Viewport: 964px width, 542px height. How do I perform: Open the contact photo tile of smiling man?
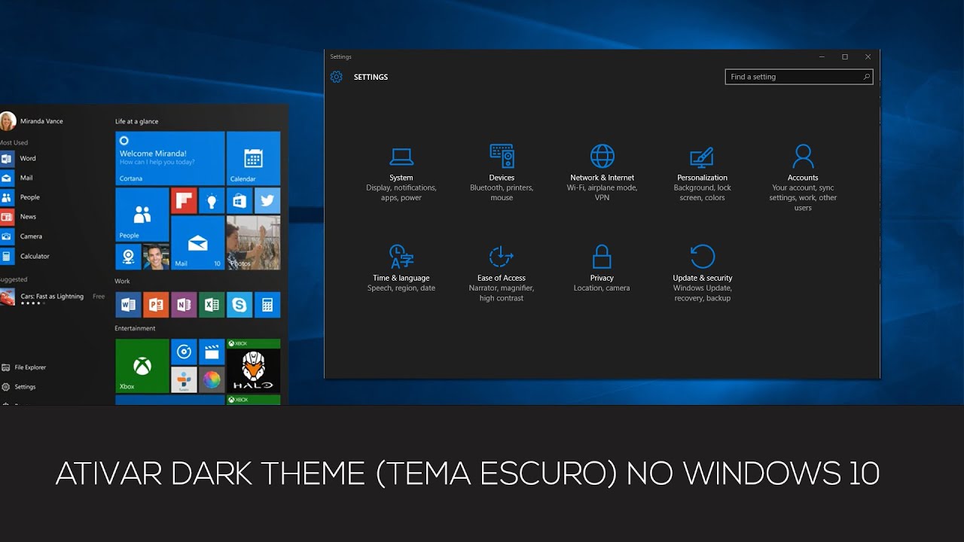pos(156,257)
